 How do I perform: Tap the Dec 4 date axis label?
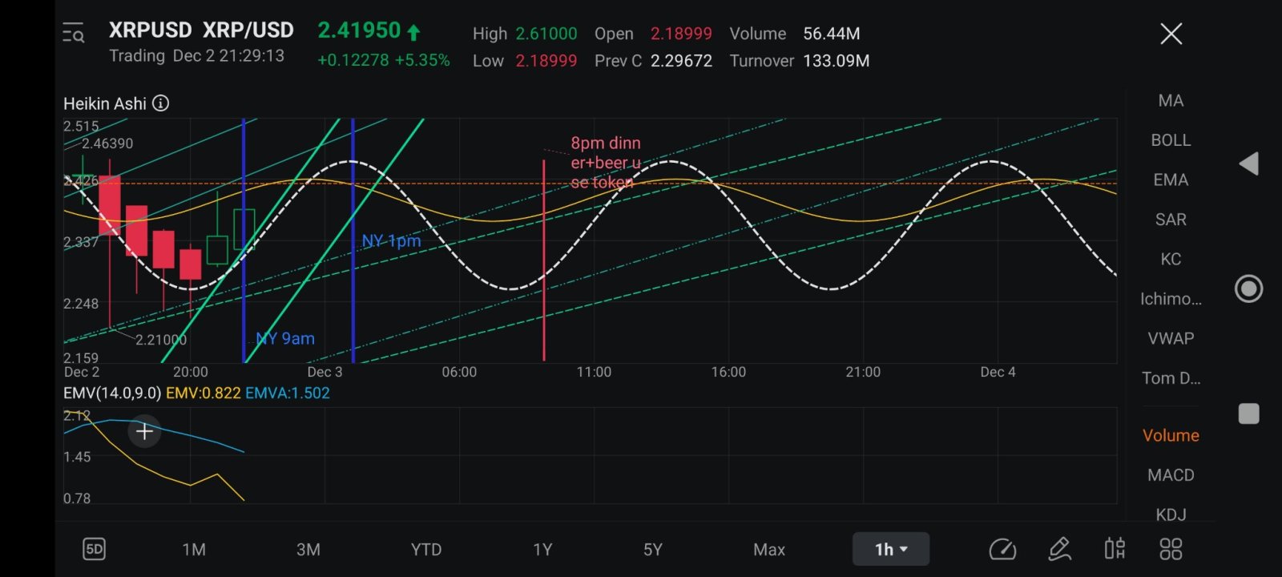(998, 372)
